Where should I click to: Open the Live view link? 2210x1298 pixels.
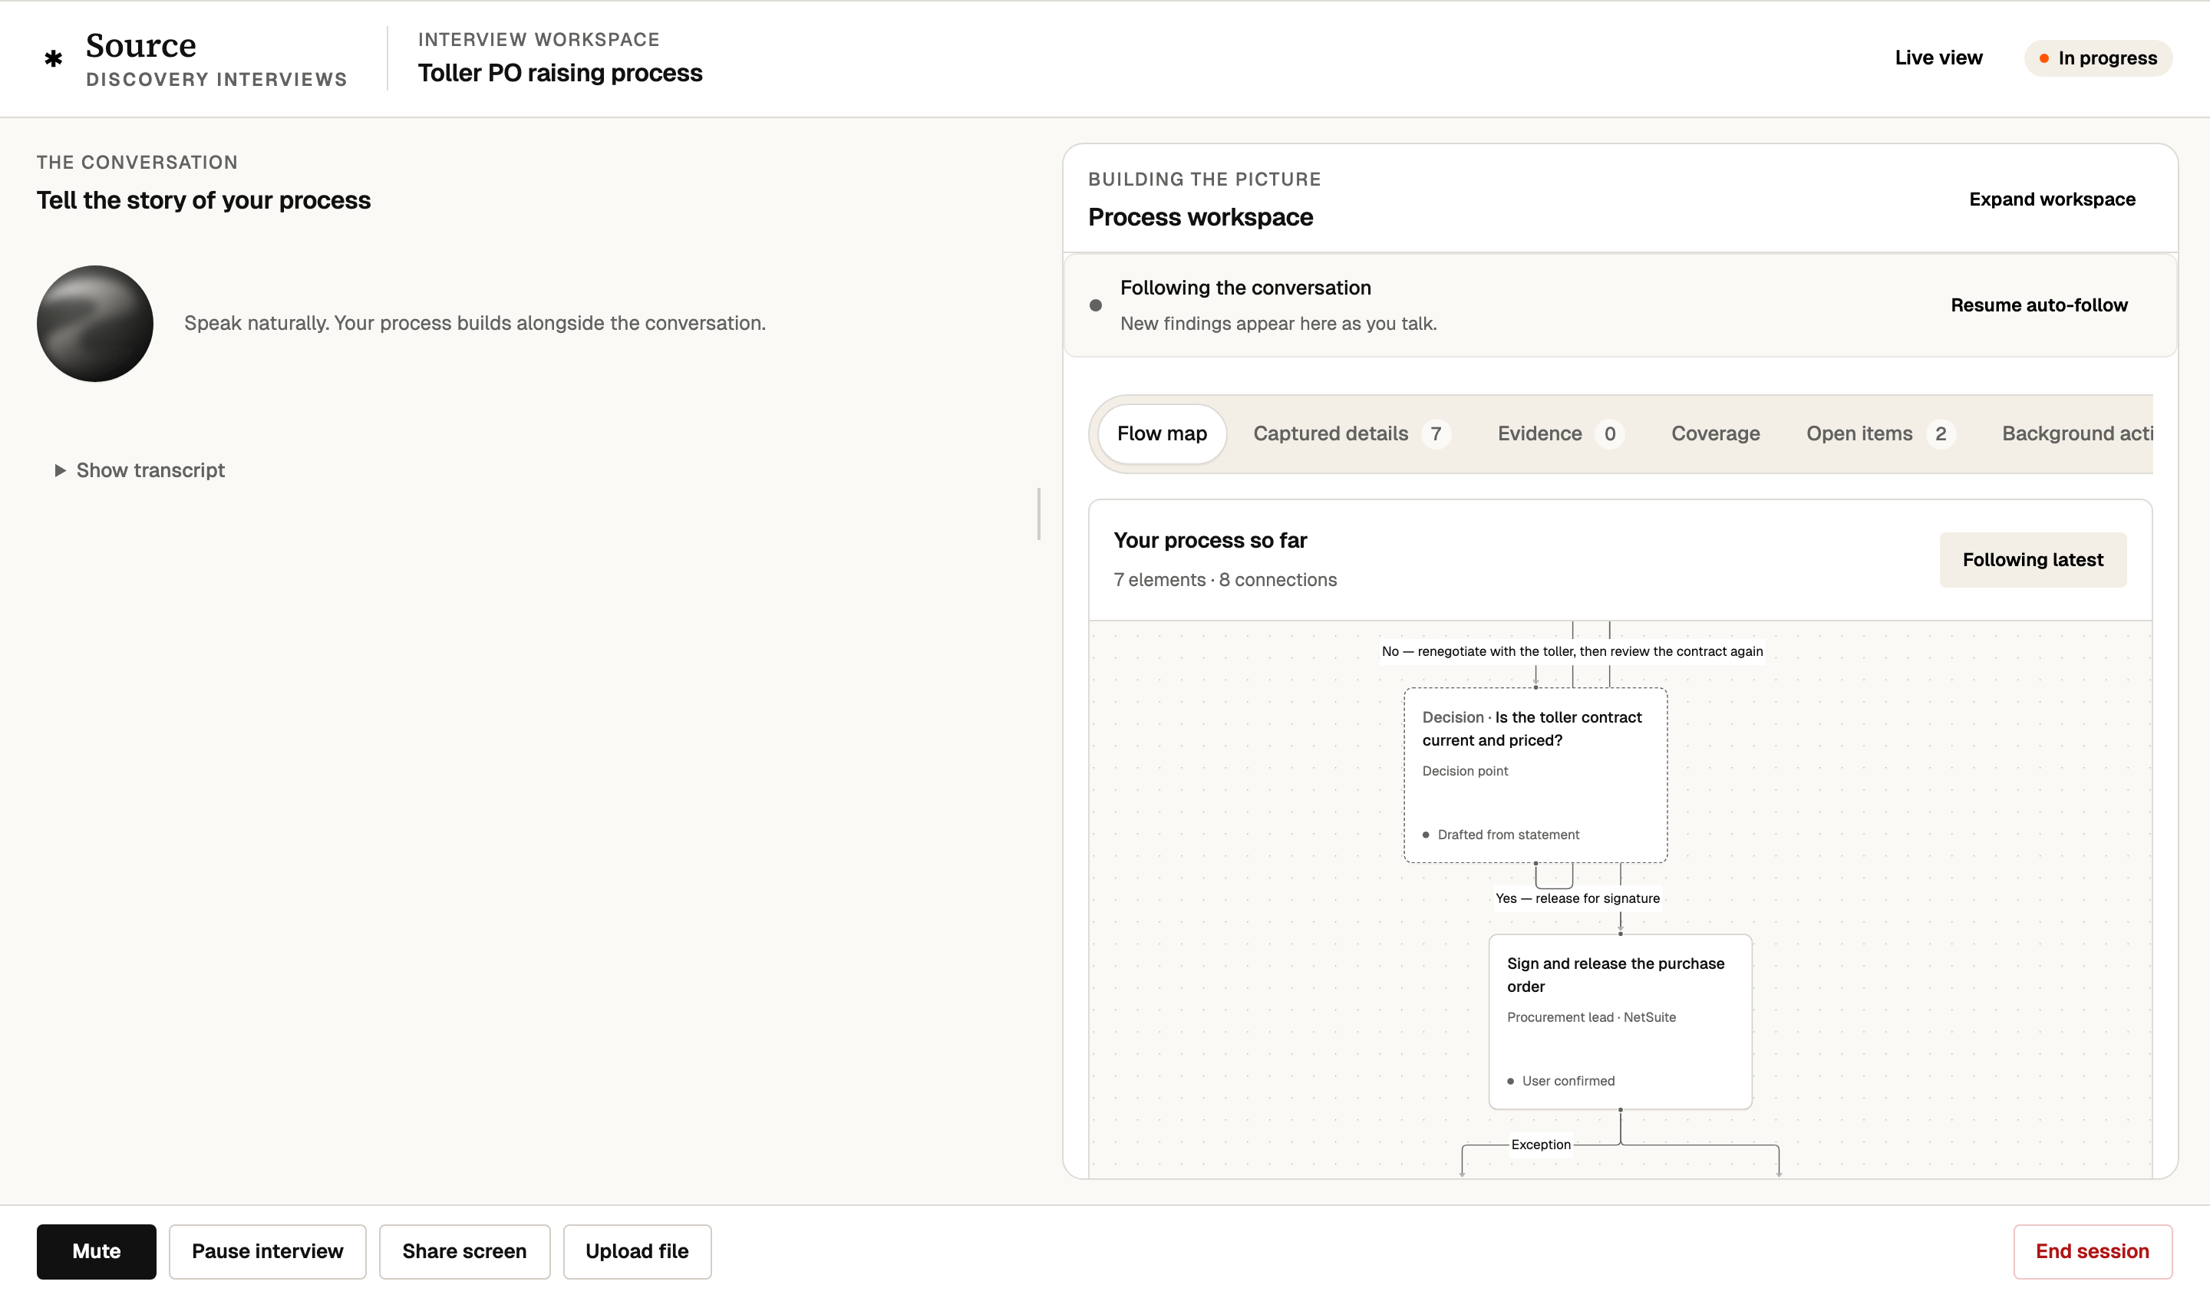(x=1938, y=58)
